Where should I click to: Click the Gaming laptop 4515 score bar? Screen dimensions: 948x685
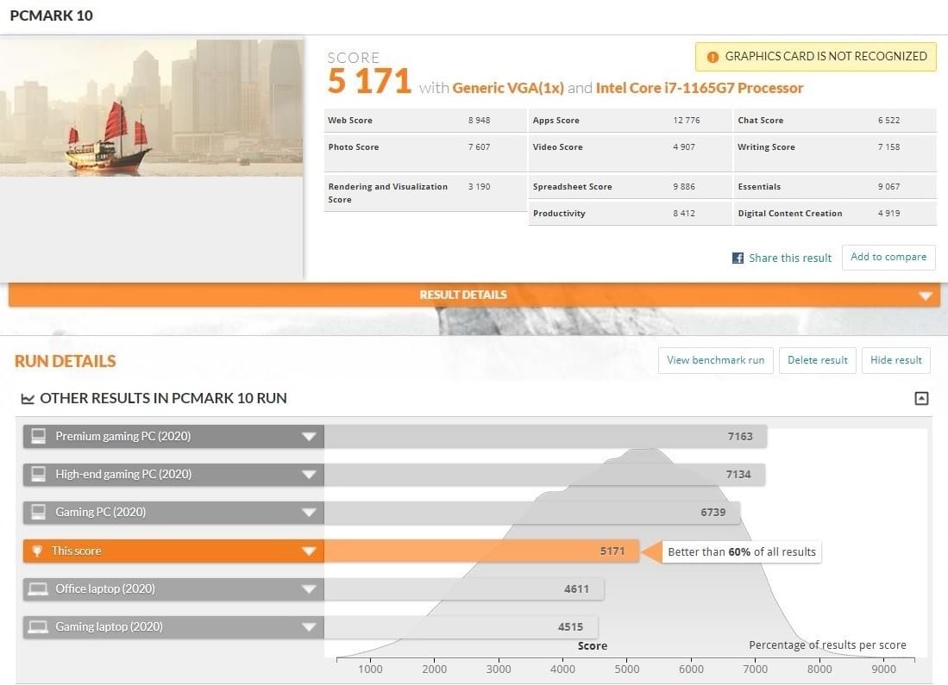coord(461,627)
